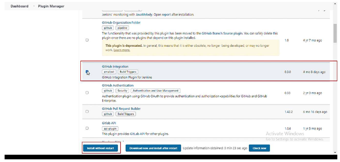The height and width of the screenshot is (162, 340).
Task: Open GitHub Authentication plugin link
Action: pos(118,85)
